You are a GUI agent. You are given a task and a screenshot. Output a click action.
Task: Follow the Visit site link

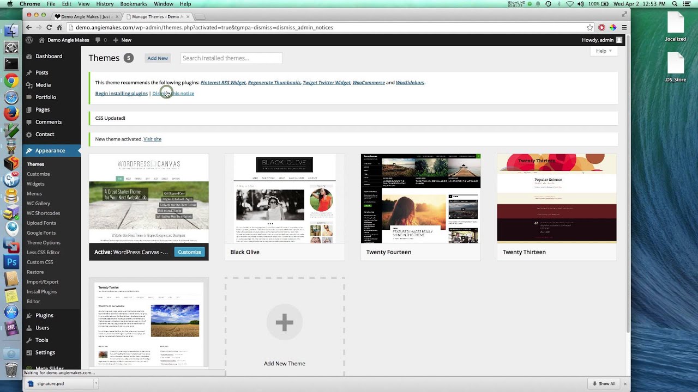[152, 139]
